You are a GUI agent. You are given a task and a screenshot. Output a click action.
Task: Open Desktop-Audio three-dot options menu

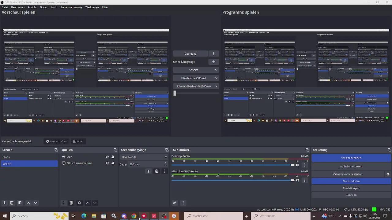point(305,165)
